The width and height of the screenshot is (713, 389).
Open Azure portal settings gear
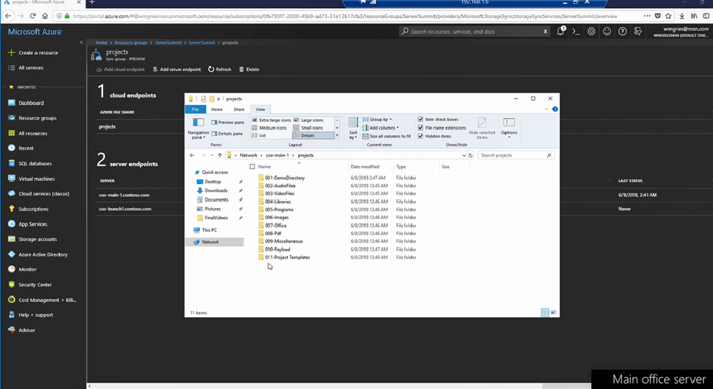tap(591, 31)
